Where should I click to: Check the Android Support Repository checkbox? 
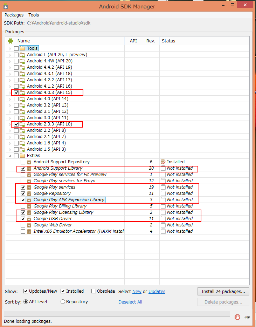coord(23,162)
